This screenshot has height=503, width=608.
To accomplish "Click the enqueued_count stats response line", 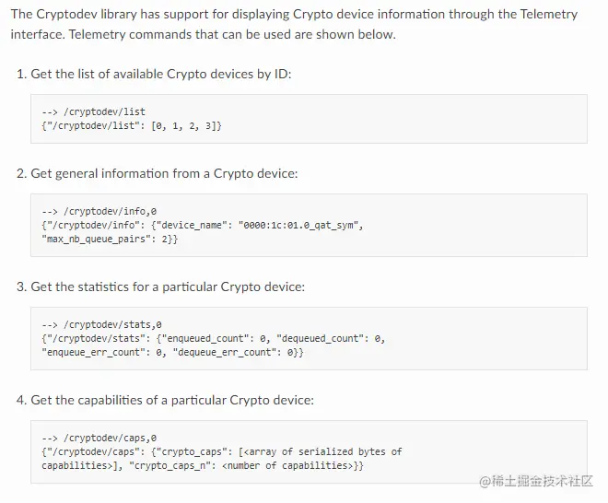I will pyautogui.click(x=213, y=338).
